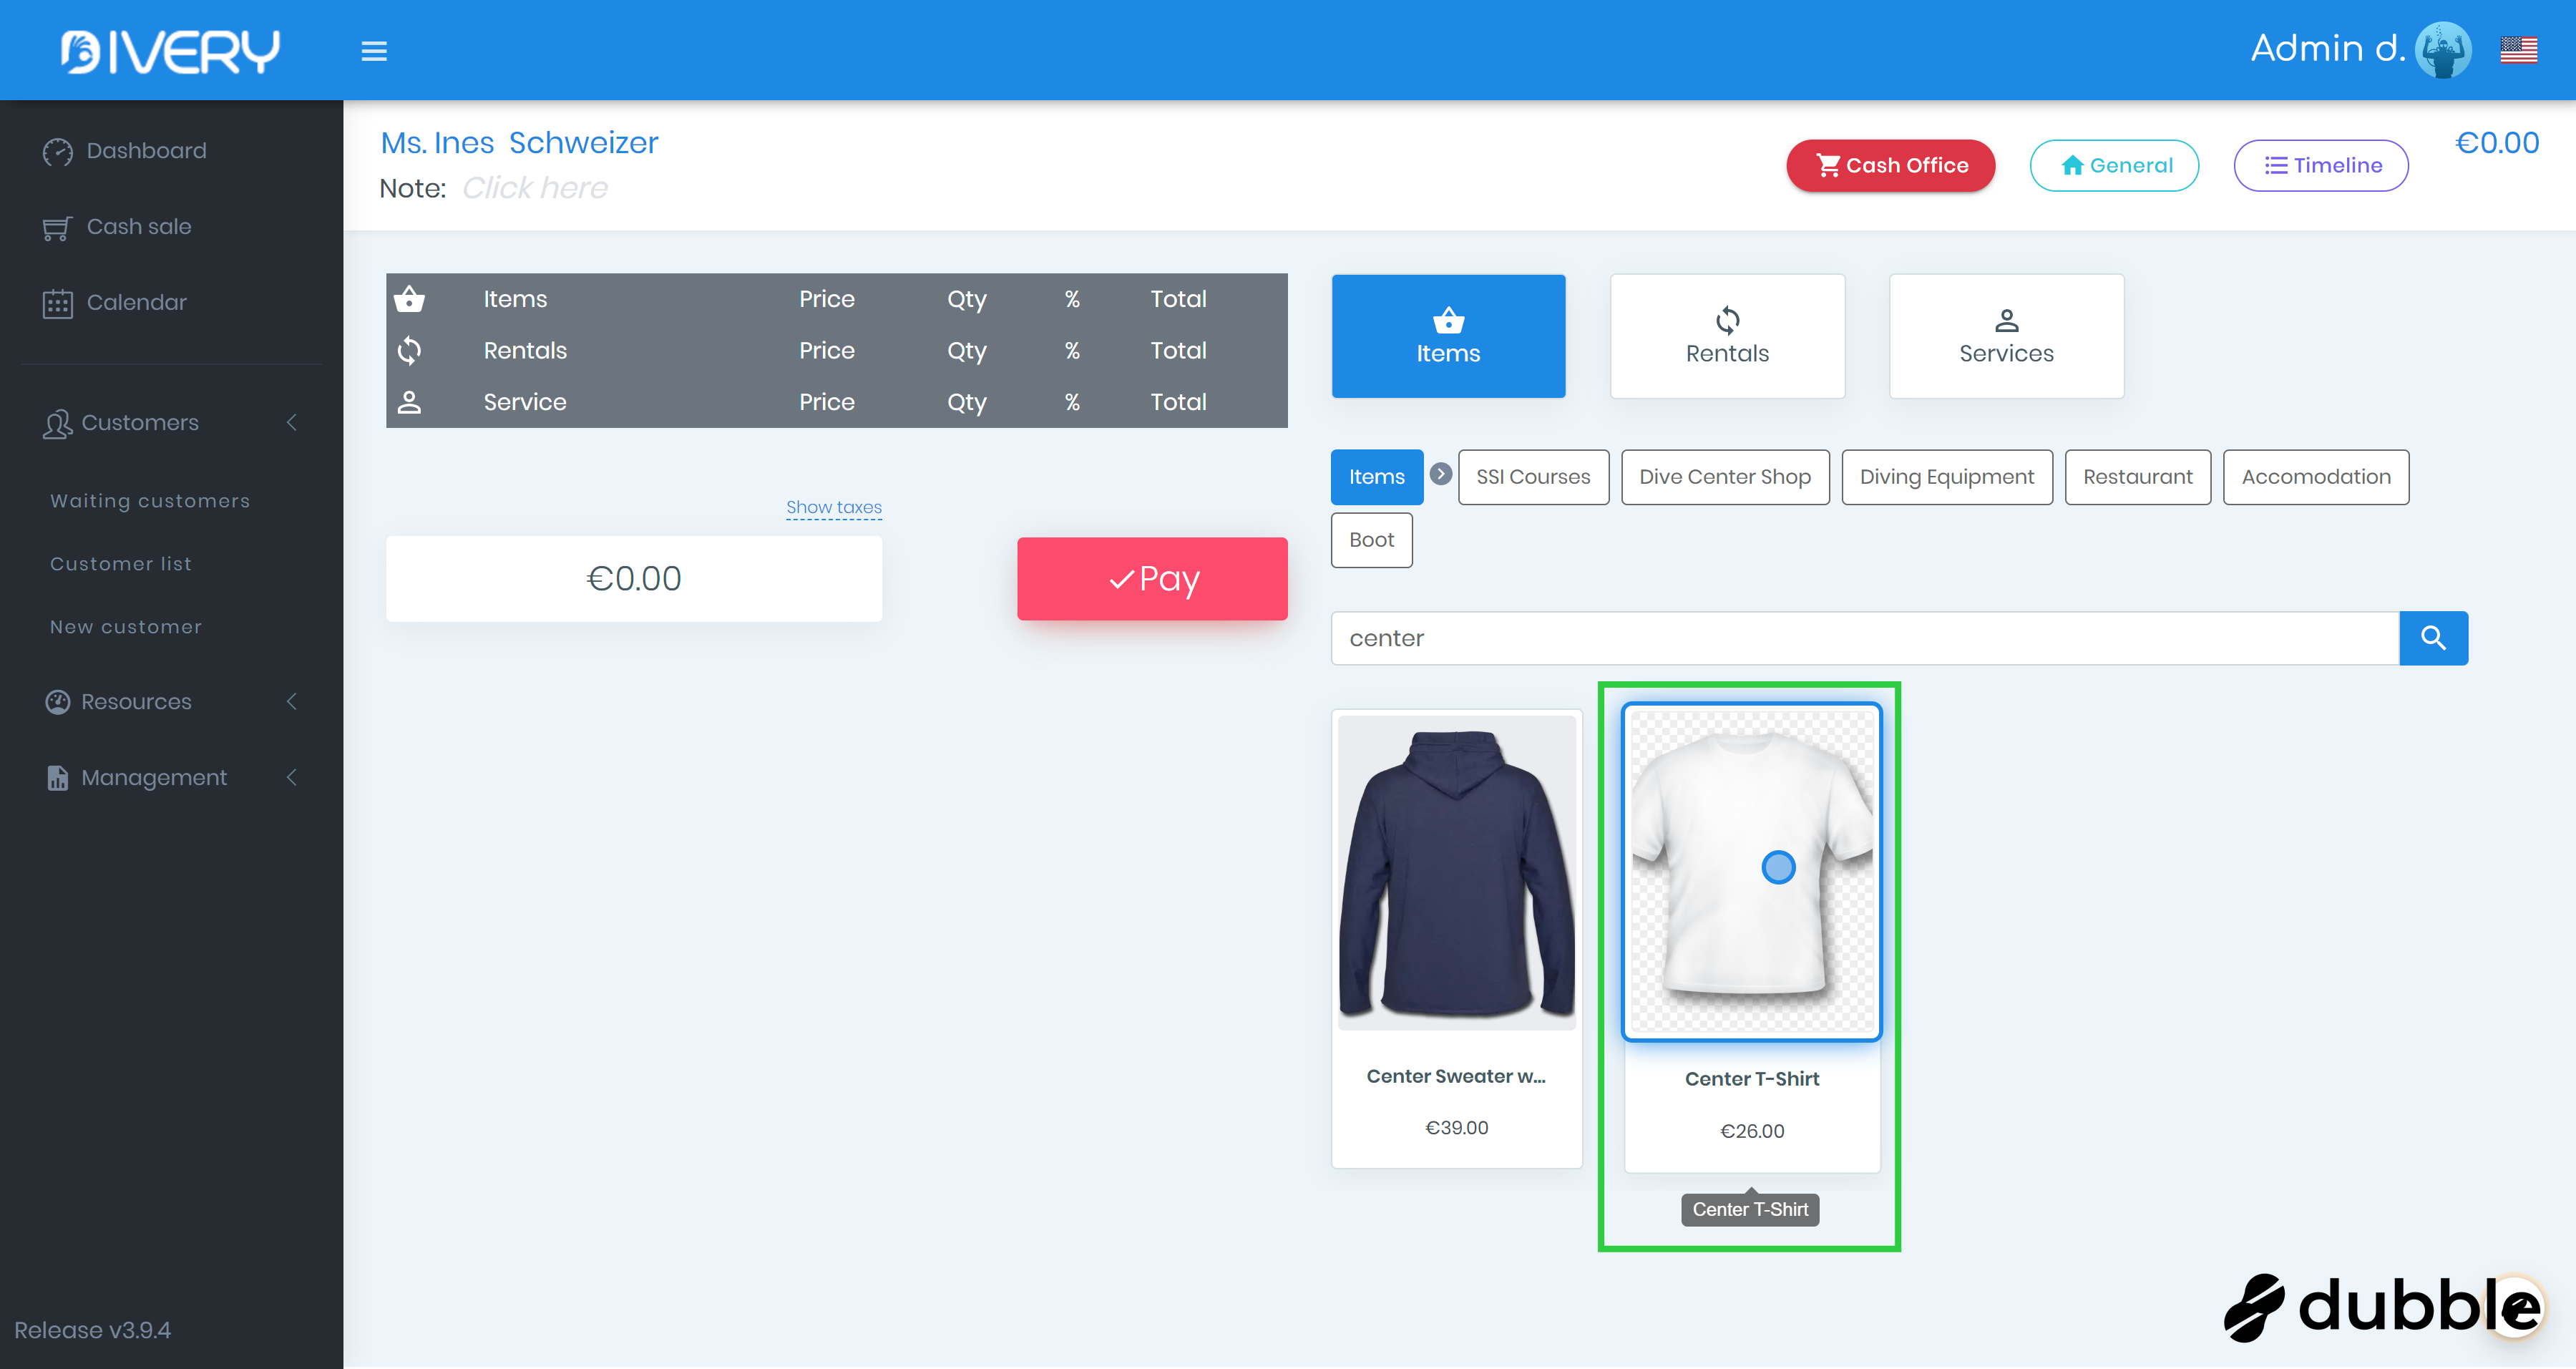Filter by Dive Center Shop category
The width and height of the screenshot is (2576, 1369).
coord(1725,477)
